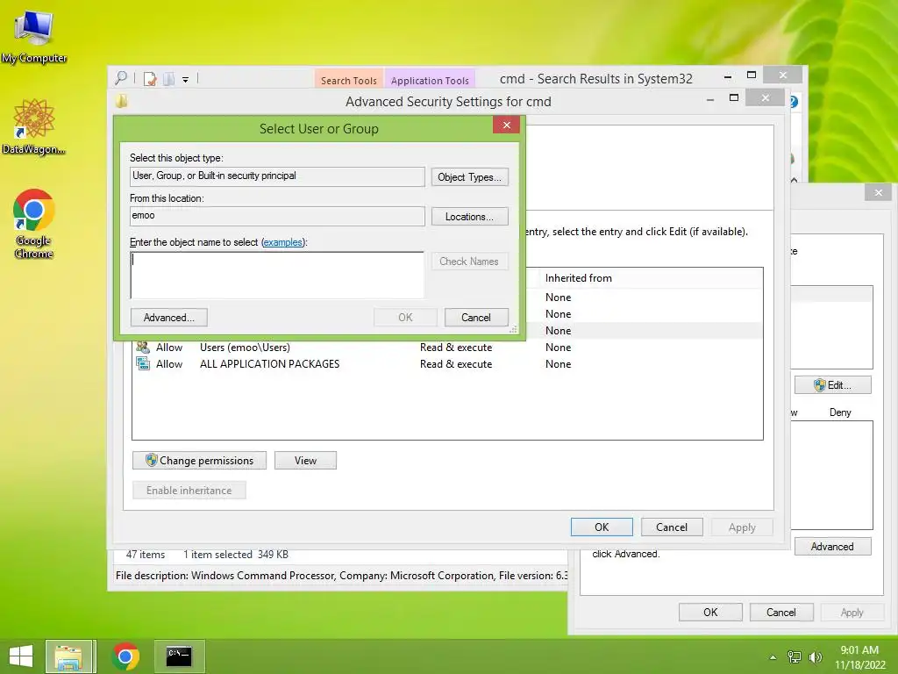The height and width of the screenshot is (674, 898).
Task: Switch to the Application Tools ribbon tab
Action: coord(430,80)
